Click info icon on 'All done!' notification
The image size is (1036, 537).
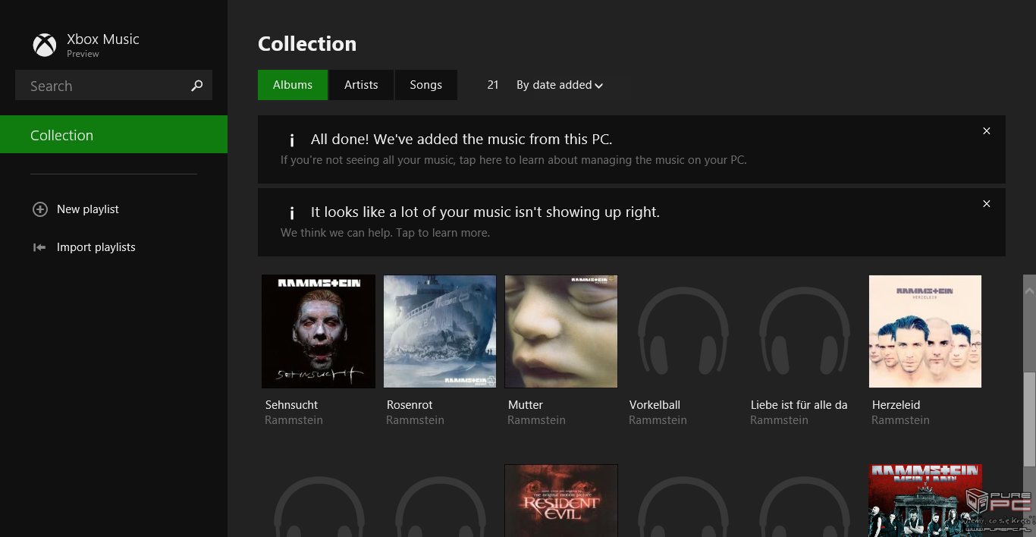(x=291, y=140)
